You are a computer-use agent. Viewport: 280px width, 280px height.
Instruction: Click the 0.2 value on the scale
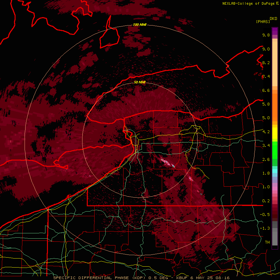[x=266, y=201]
